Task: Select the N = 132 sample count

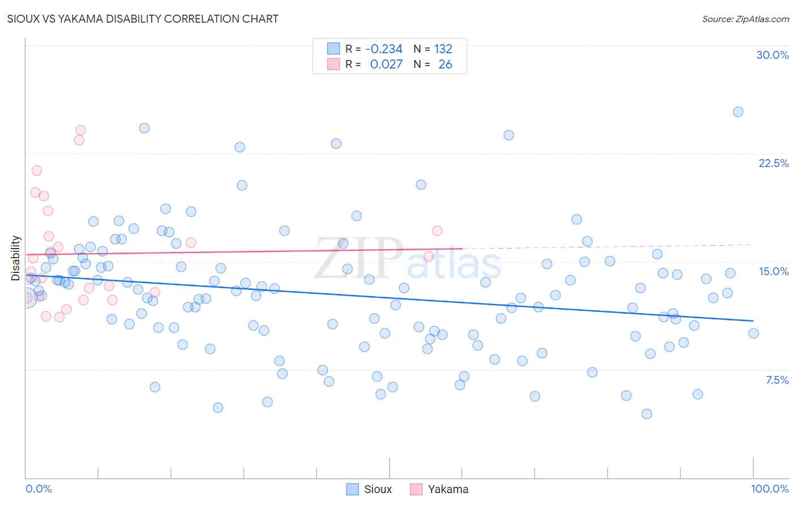Action: click(433, 49)
